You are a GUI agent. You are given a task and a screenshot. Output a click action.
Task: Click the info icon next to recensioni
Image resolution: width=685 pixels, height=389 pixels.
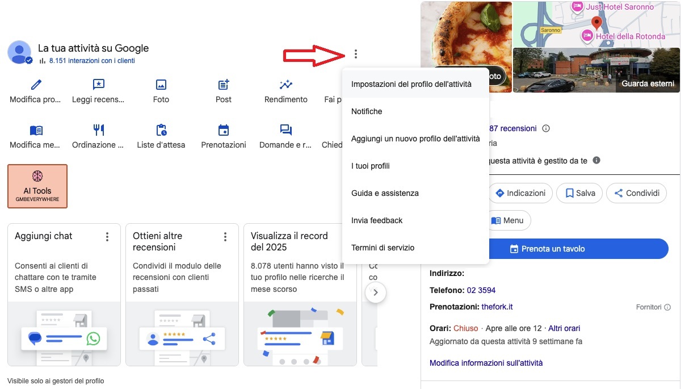[x=546, y=128]
